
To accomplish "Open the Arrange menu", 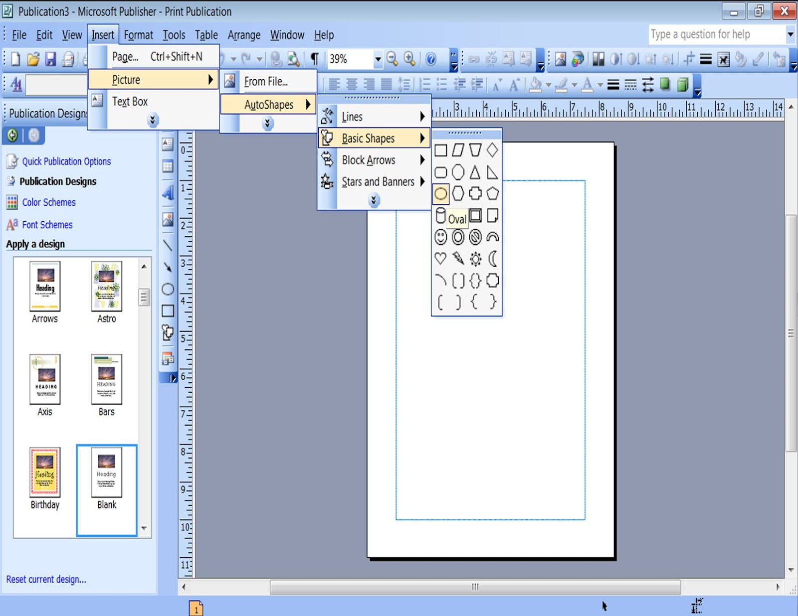I will pos(244,35).
